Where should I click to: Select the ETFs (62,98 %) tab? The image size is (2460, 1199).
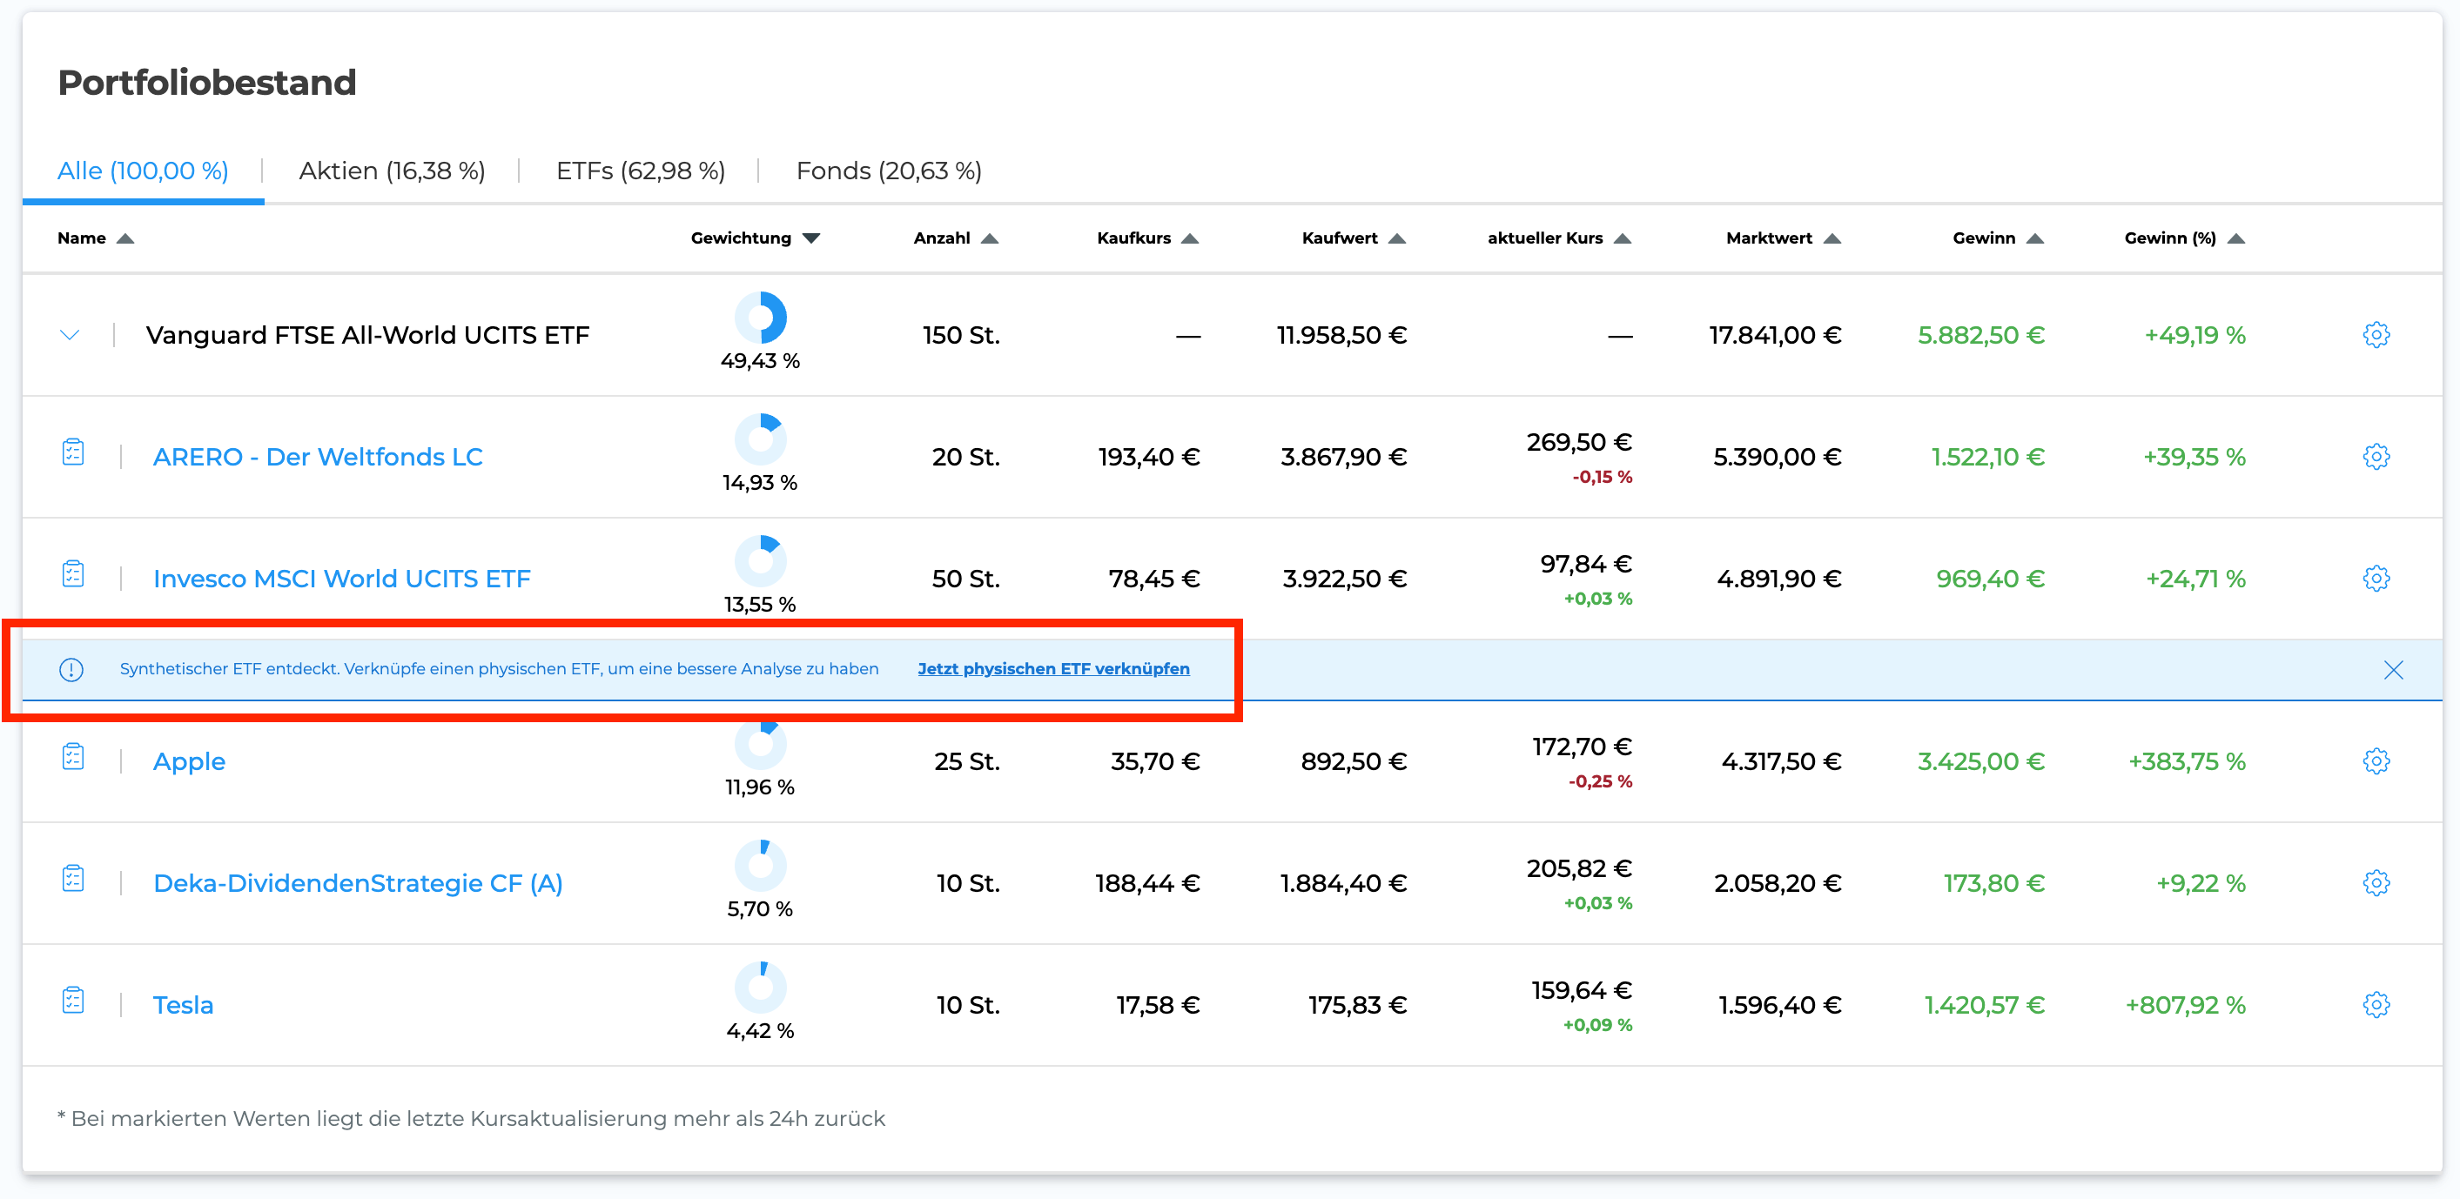(x=641, y=171)
